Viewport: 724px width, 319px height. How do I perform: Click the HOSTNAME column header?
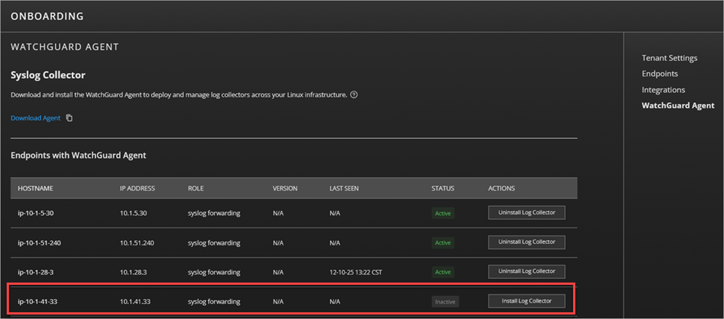coord(36,188)
